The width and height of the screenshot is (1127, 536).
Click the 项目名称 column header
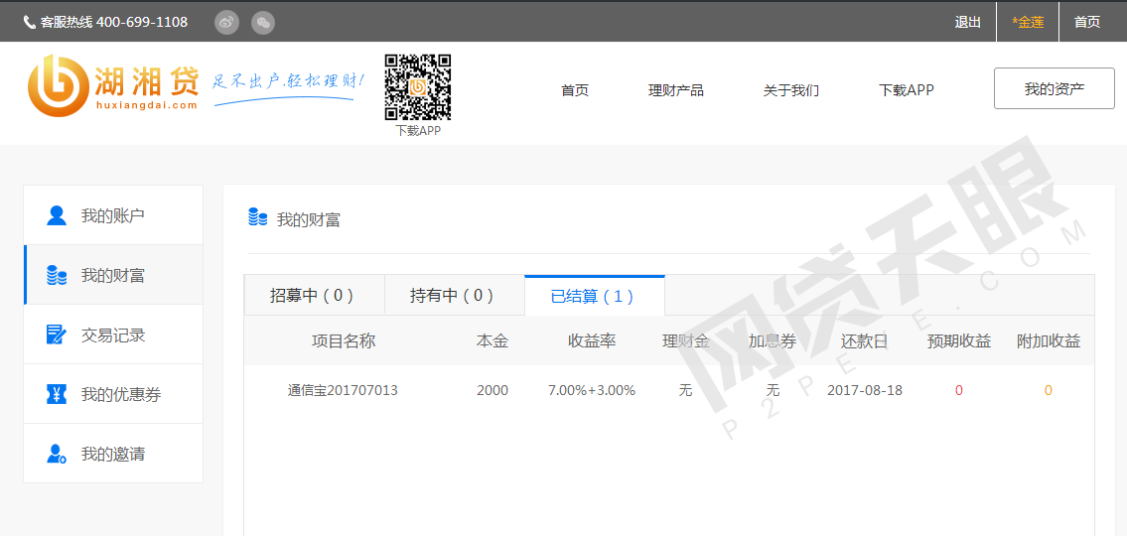(x=344, y=341)
